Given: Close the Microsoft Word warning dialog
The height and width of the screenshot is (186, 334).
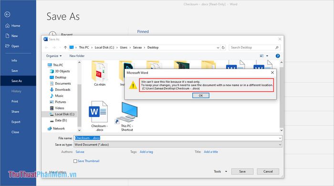Looking at the screenshot, I should (272, 73).
